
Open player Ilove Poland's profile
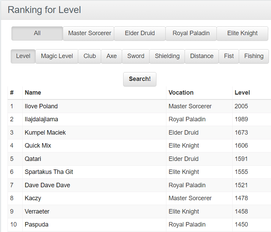[41, 106]
